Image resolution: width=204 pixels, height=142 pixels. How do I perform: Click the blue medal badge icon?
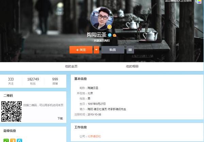click(x=19, y=140)
